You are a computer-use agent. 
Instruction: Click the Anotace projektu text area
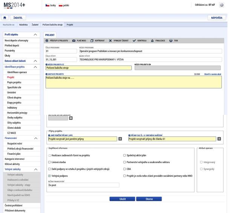pyautogui.click(x=134, y=82)
